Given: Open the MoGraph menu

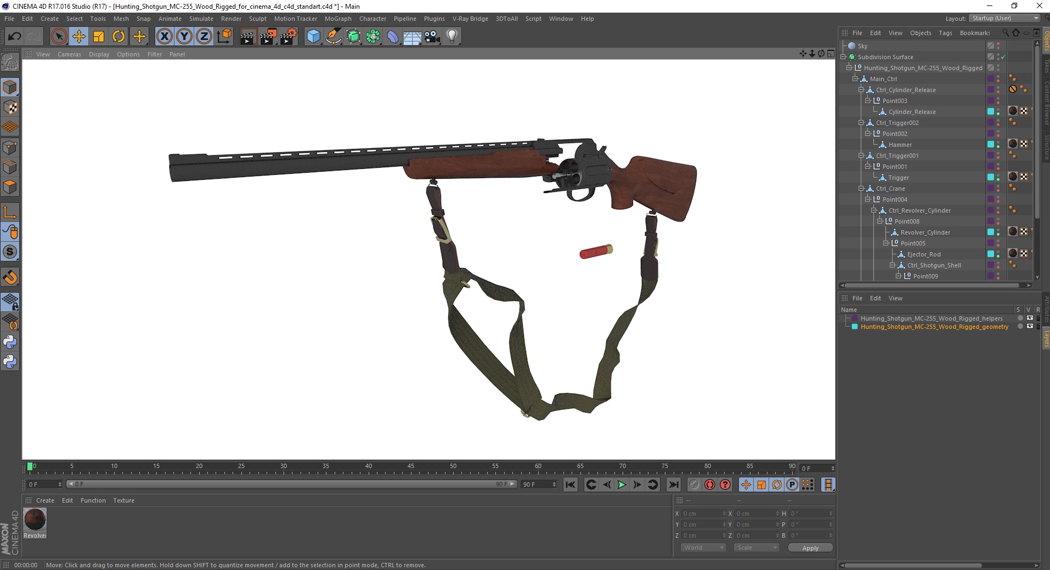Looking at the screenshot, I should [x=338, y=19].
